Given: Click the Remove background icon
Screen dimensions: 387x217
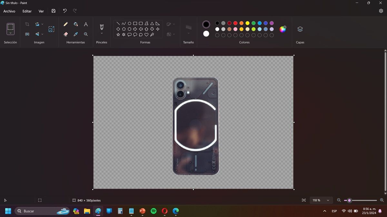Looking at the screenshot, I should [x=27, y=34].
